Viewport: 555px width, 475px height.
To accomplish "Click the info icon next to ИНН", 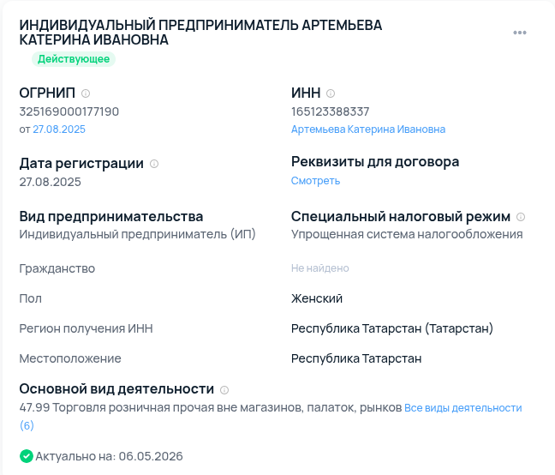I will click(331, 93).
